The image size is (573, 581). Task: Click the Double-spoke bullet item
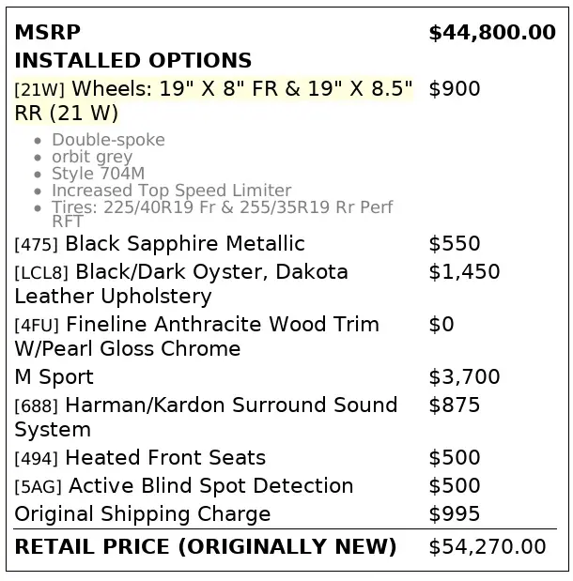tap(108, 140)
